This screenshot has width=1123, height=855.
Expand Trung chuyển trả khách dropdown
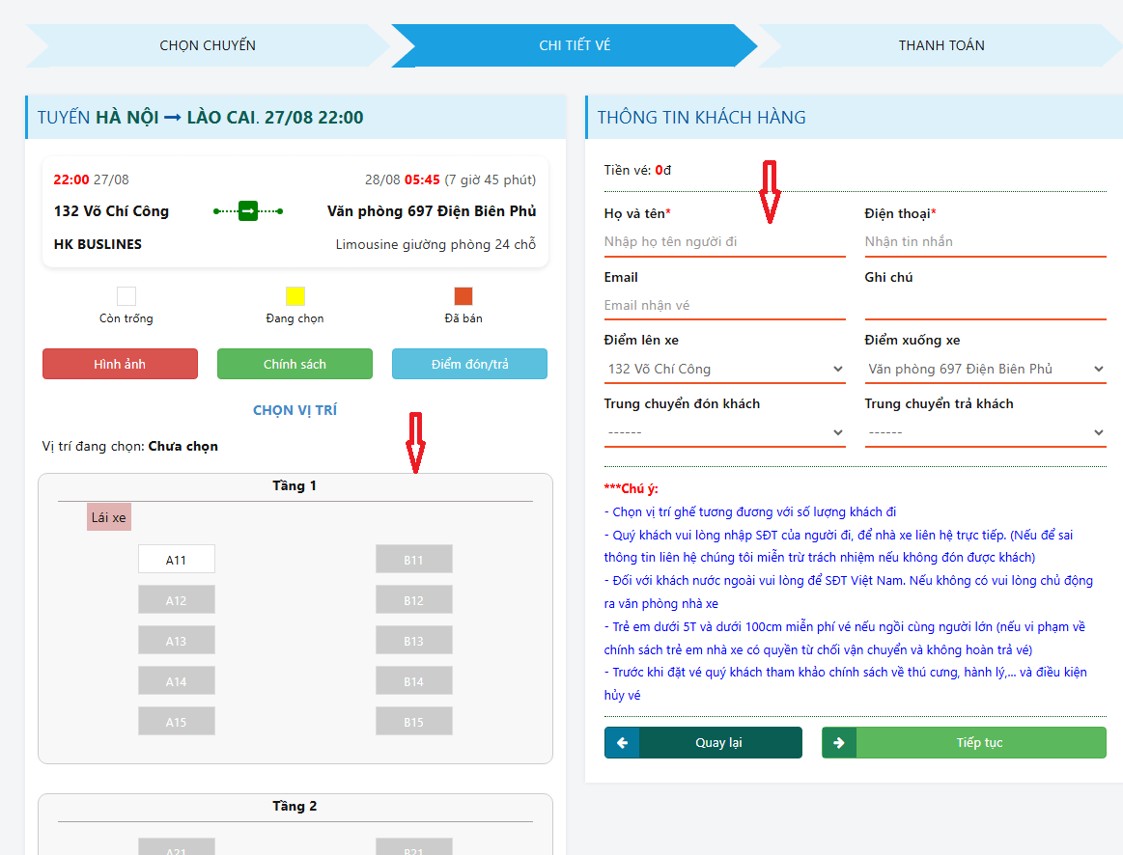985,432
